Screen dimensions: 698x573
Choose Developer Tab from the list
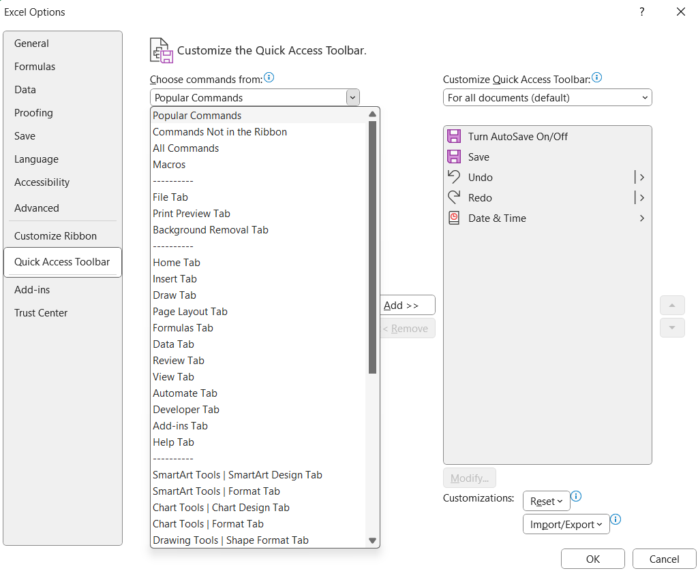pyautogui.click(x=259, y=410)
